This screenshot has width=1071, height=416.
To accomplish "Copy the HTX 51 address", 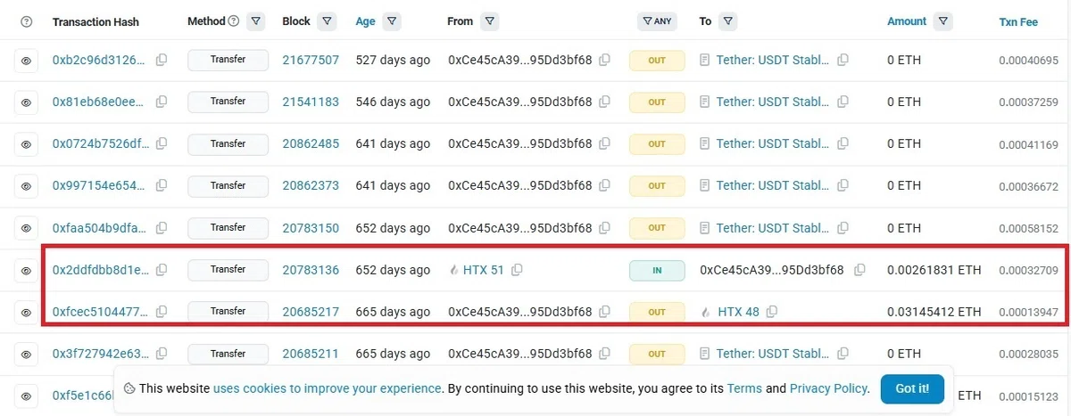I will pos(517,269).
